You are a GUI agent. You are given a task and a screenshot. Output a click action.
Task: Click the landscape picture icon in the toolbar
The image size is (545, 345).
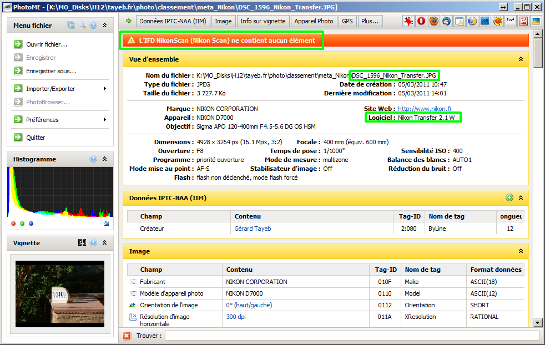click(536, 21)
